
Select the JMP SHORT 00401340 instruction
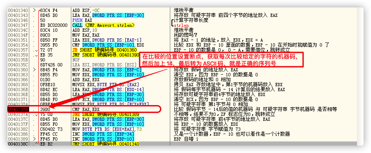click(x=106, y=144)
